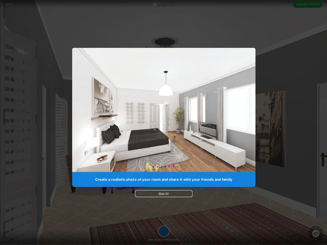This screenshot has width=327, height=245.
Task: Click Done in the top-left corner
Action: click(x=9, y=4)
